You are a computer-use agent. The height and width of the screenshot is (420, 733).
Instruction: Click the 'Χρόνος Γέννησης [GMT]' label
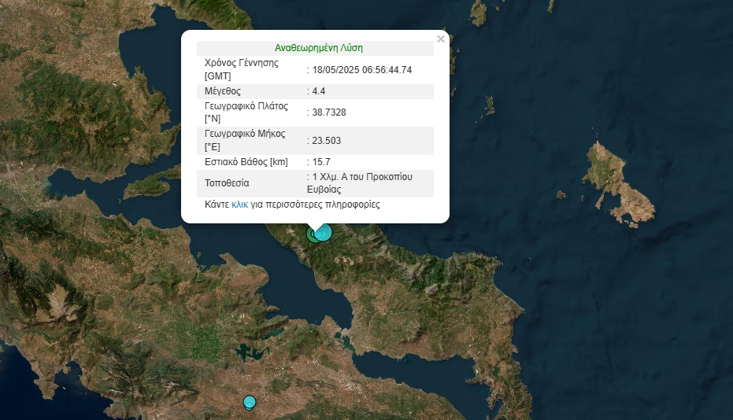coord(242,70)
